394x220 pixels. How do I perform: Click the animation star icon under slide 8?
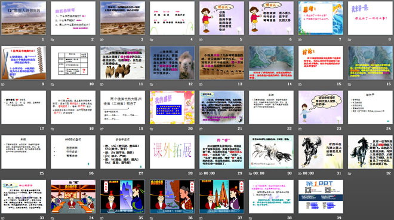[349, 39]
